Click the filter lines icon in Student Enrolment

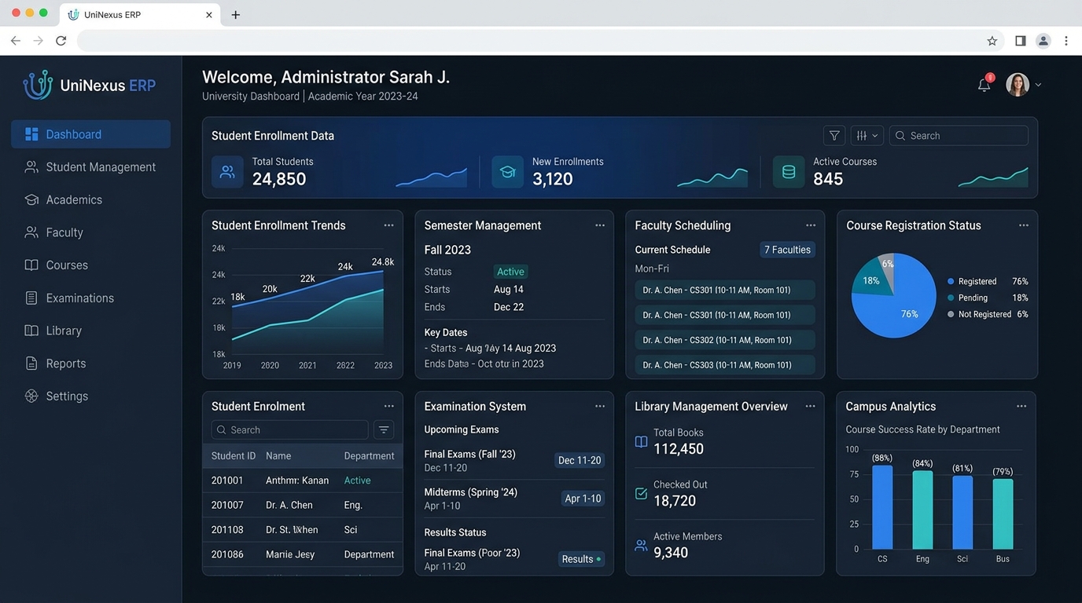(x=384, y=429)
